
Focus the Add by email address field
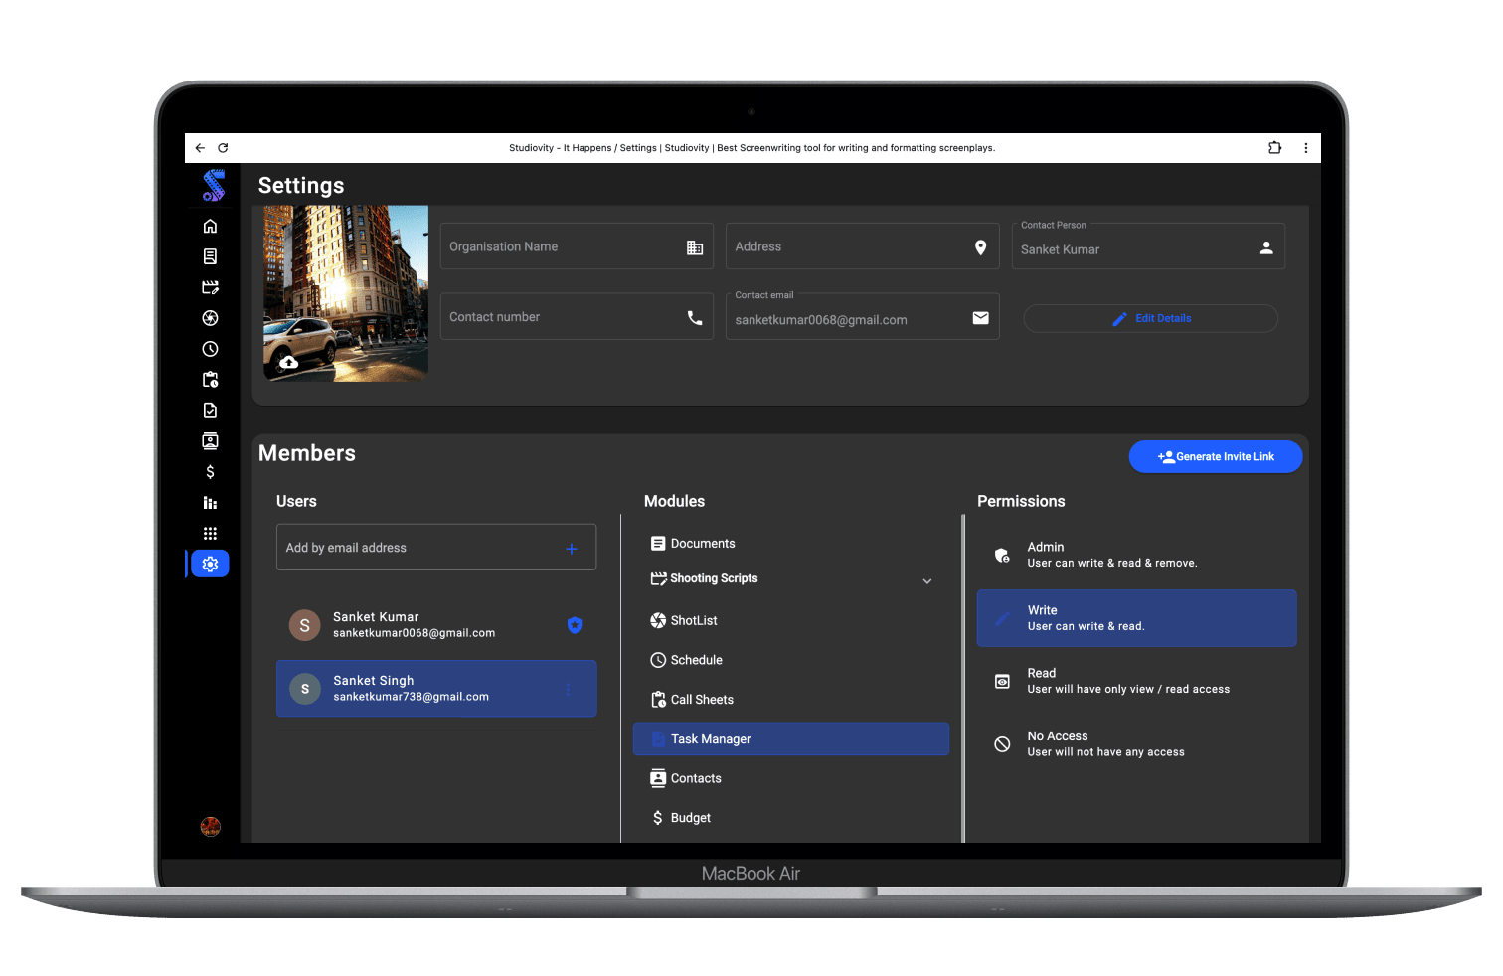point(436,548)
